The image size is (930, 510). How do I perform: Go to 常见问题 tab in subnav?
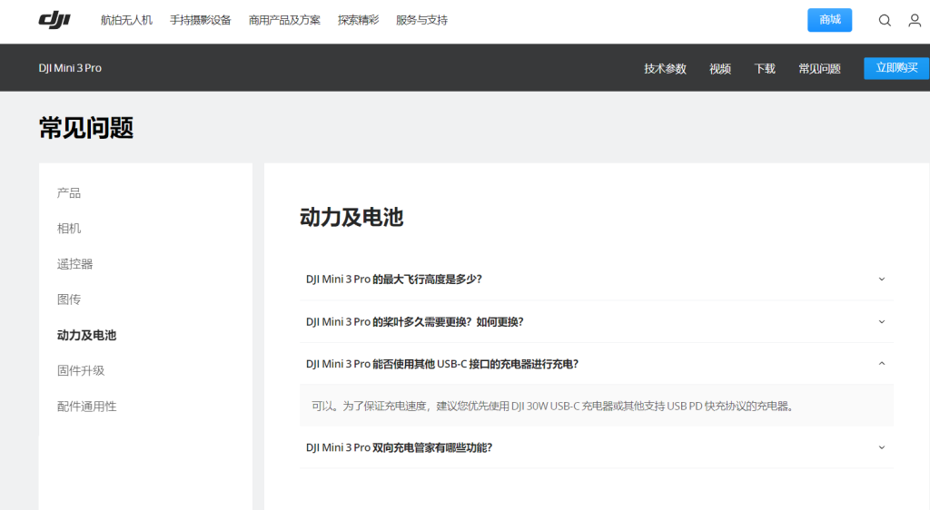[x=819, y=69]
